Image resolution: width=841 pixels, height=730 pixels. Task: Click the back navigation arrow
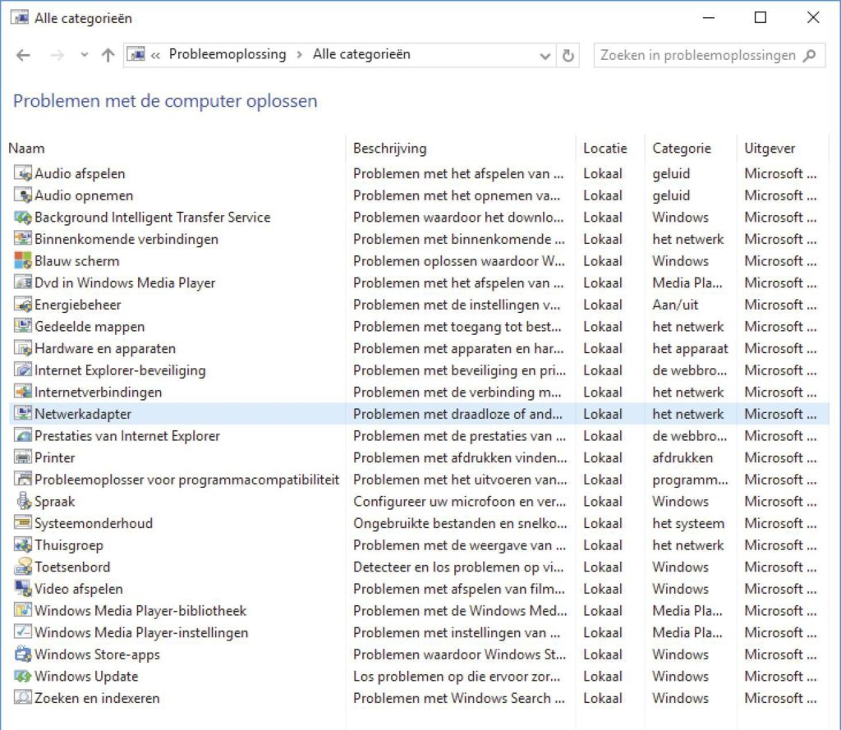(x=23, y=55)
